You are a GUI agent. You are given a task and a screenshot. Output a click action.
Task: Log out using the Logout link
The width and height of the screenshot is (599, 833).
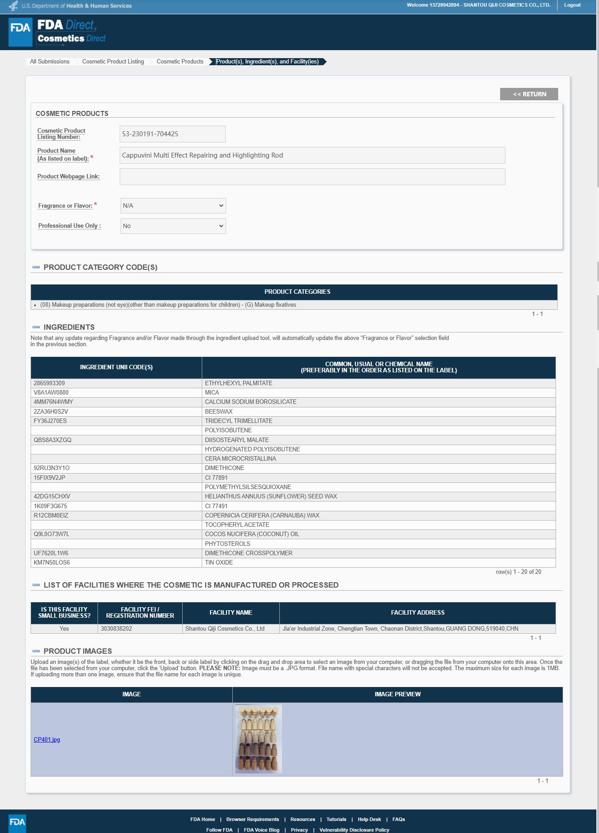pos(572,5)
